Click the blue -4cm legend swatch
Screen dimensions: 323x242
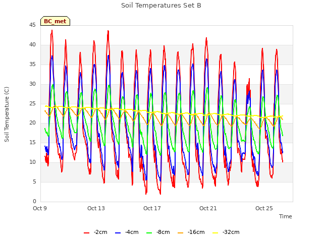pyautogui.click(x=118, y=233)
